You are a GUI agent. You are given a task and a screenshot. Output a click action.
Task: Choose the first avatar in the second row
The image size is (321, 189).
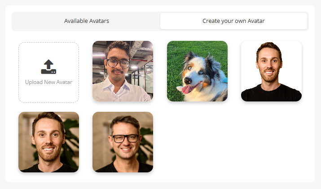tap(48, 142)
